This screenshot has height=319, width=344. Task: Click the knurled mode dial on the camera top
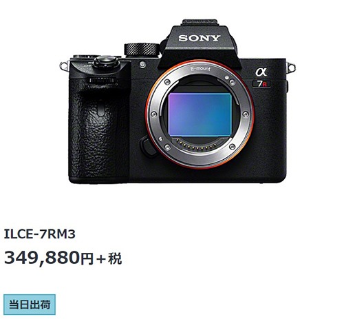pyautogui.click(x=142, y=50)
